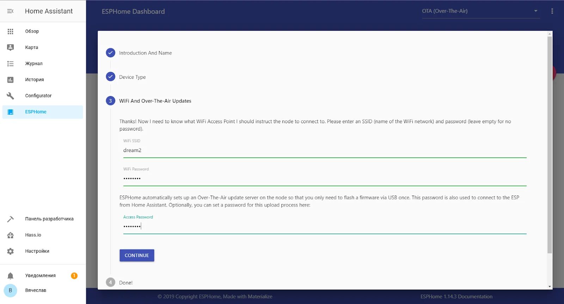This screenshot has height=304, width=564.
Task: Open the three-dot overflow menu
Action: [x=552, y=11]
